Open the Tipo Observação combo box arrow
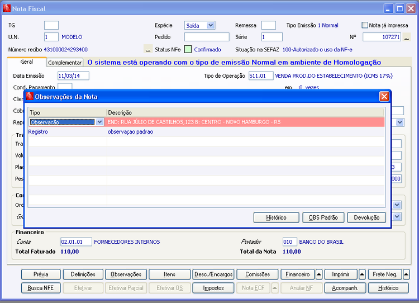This screenshot has height=303, width=419. [99, 122]
